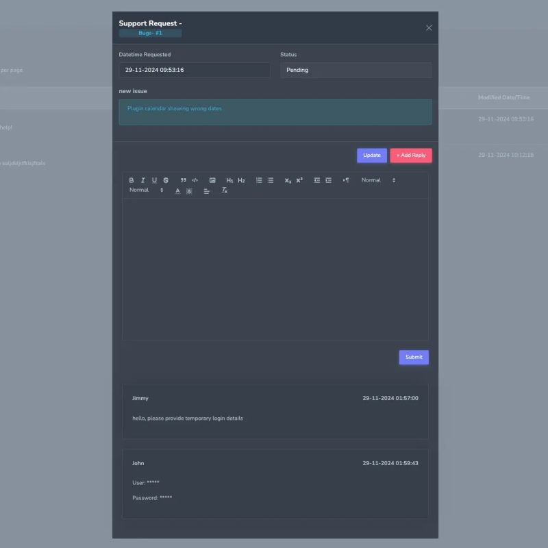Click the 'User: *****' line in John's reply

point(146,483)
